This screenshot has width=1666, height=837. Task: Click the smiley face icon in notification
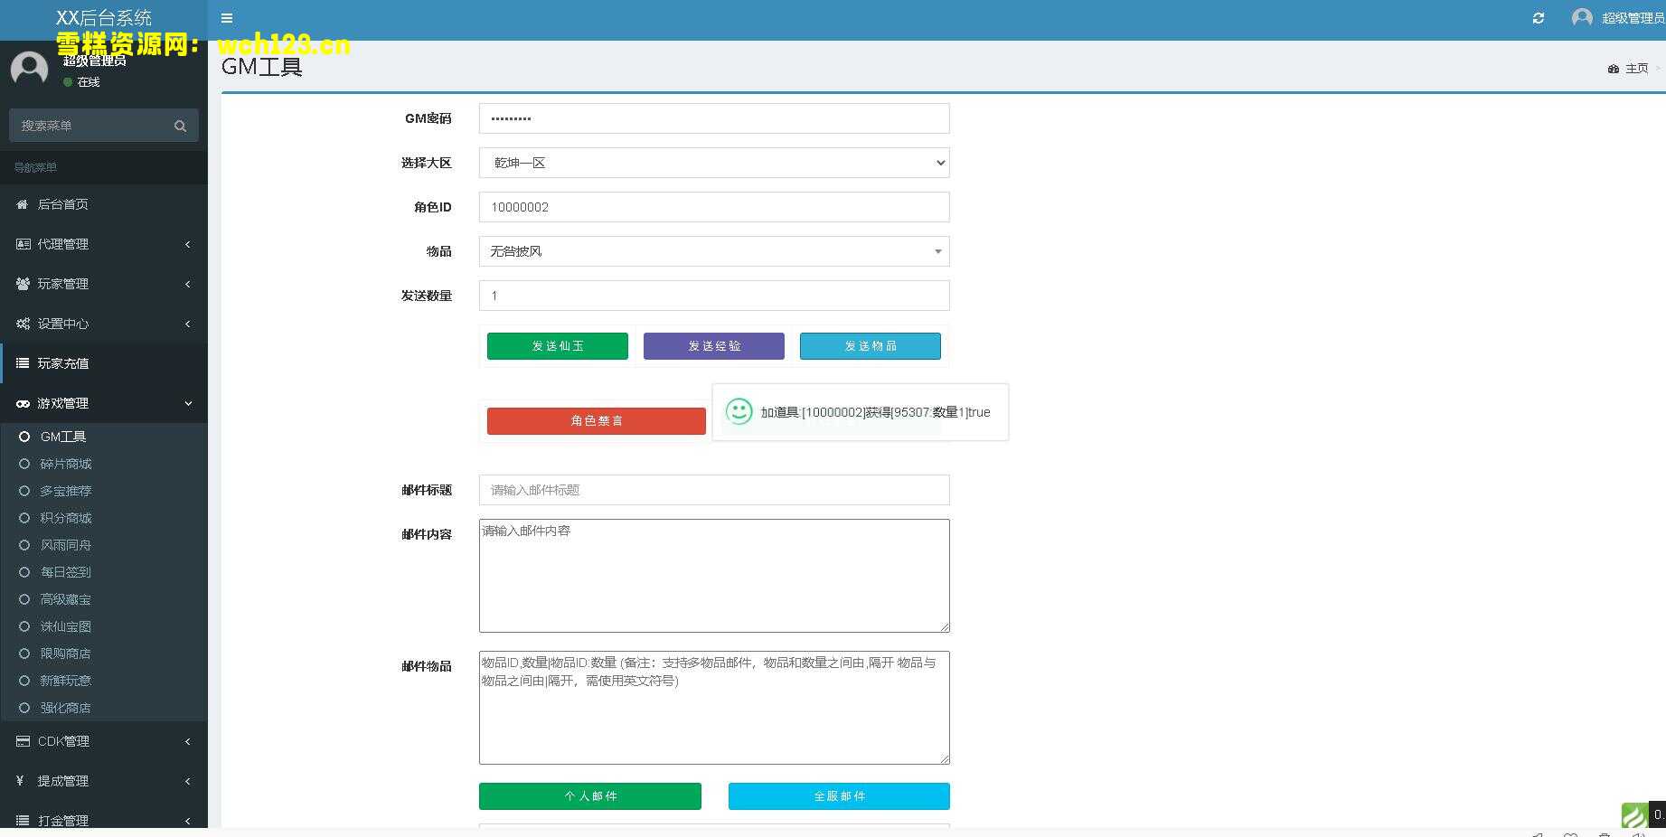point(739,412)
